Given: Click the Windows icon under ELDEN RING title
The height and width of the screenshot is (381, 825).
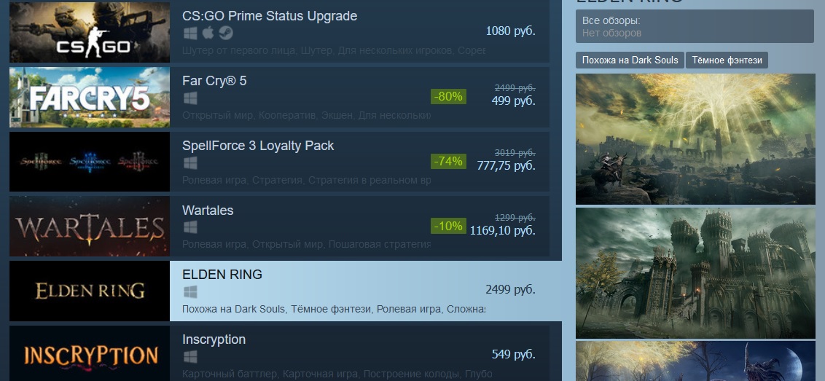Looking at the screenshot, I should click(190, 292).
